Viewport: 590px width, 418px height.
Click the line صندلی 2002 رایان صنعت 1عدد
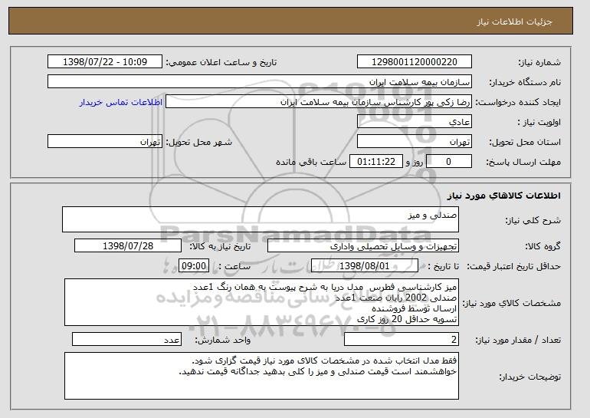395,298
